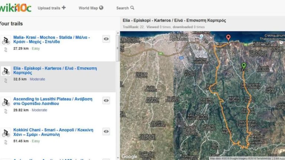Image resolution: width=285 pixels, height=160 pixels.
Task: Click the cycling icon for Malia - Krasi trail
Action: [x=6, y=40]
